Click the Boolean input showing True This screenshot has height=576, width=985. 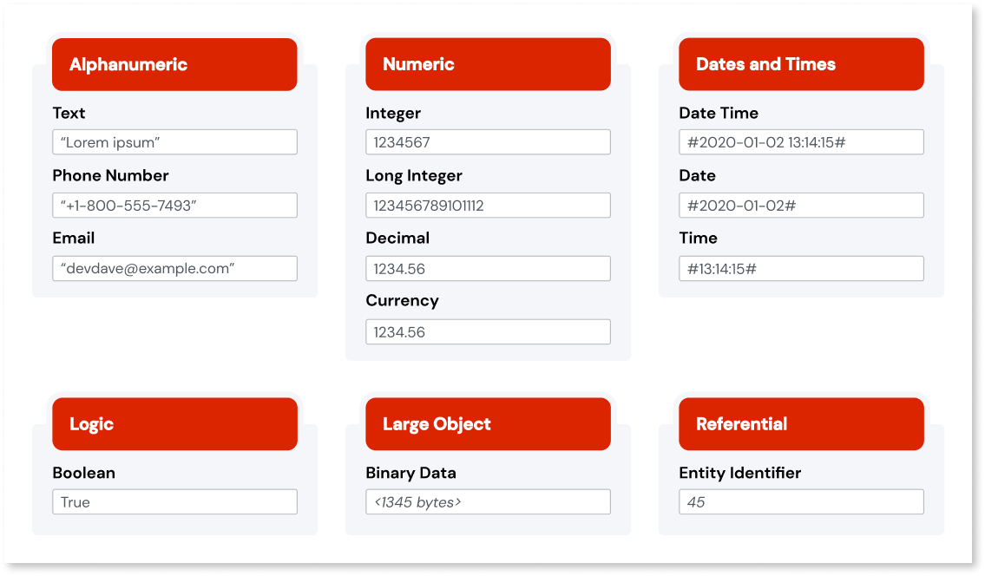pos(174,501)
